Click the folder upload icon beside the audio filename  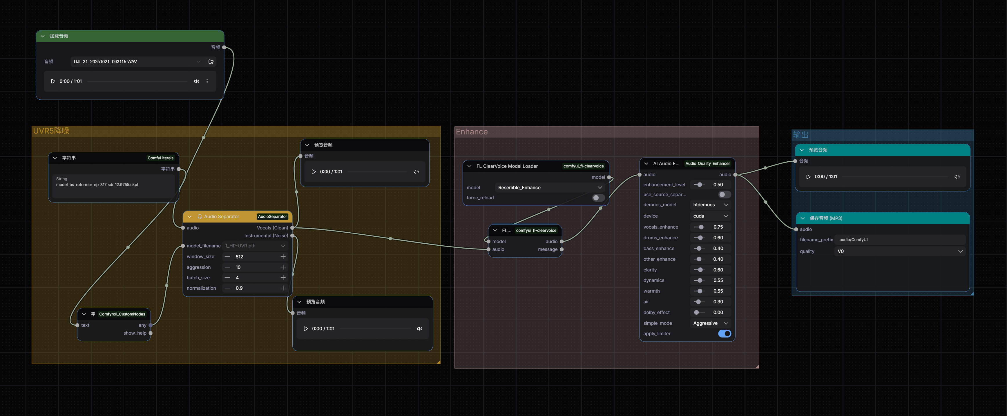[211, 62]
